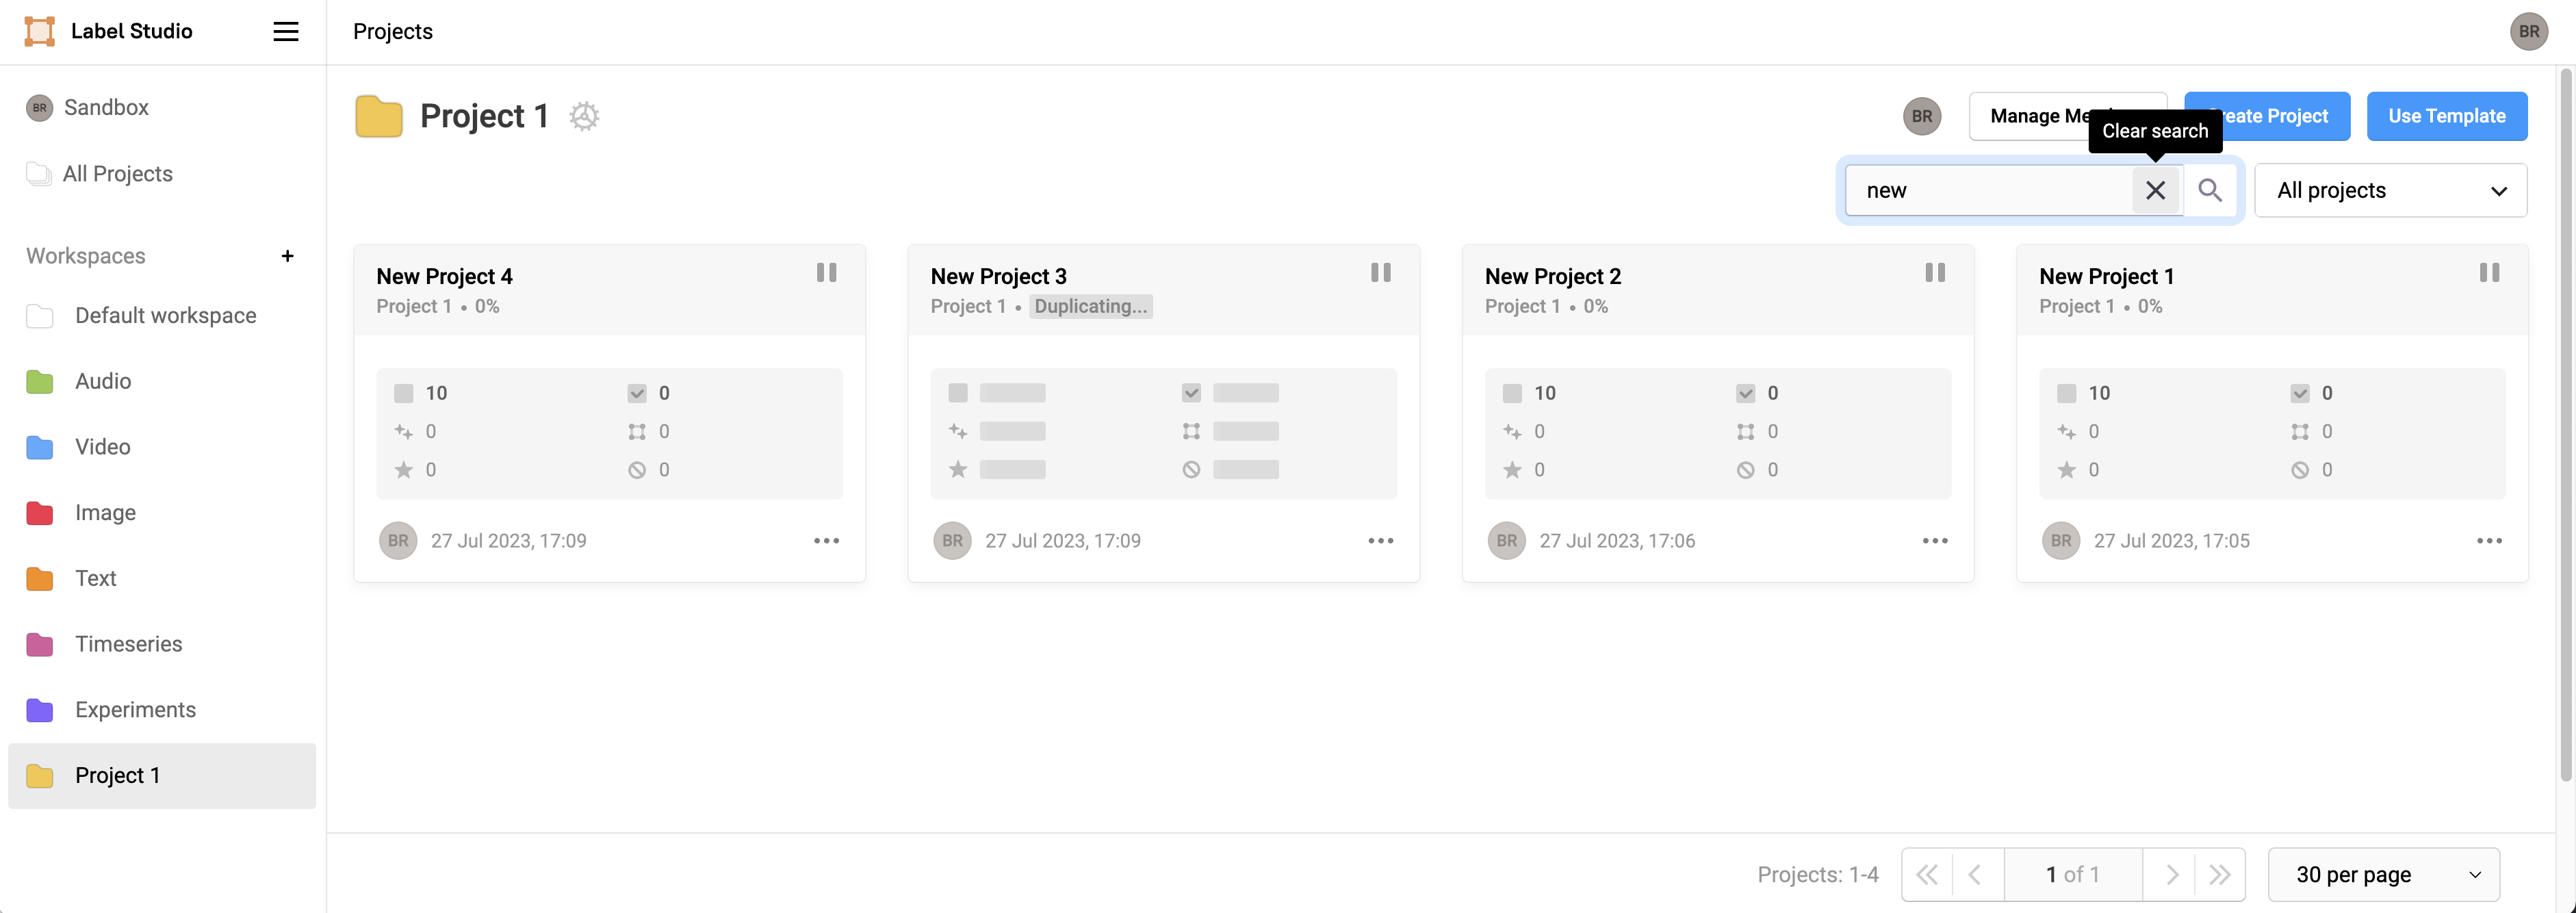Click the pause icon on New Project 3

point(1380,273)
